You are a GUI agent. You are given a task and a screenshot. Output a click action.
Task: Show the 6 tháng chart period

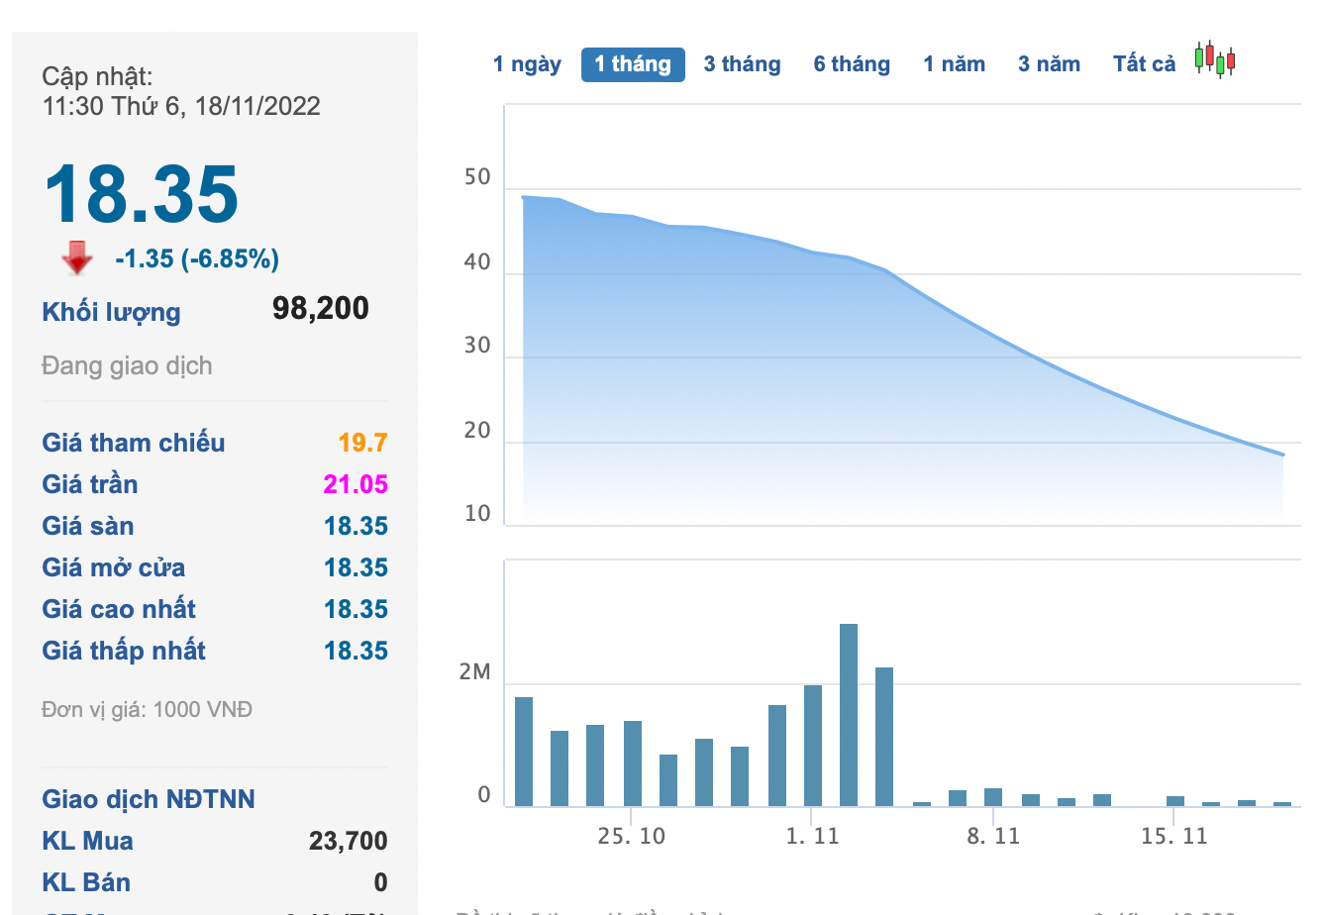(x=852, y=64)
